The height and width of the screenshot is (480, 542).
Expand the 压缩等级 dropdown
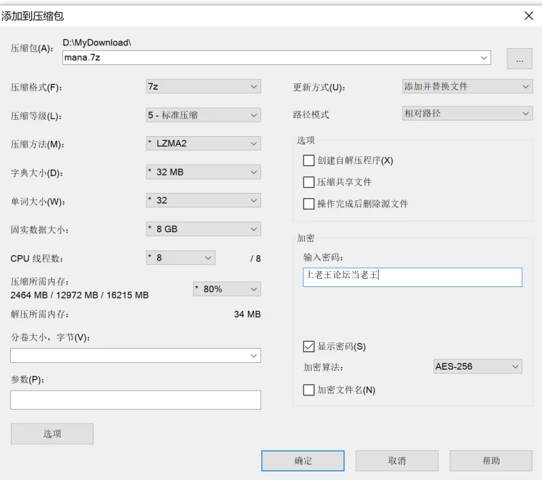[x=203, y=116]
